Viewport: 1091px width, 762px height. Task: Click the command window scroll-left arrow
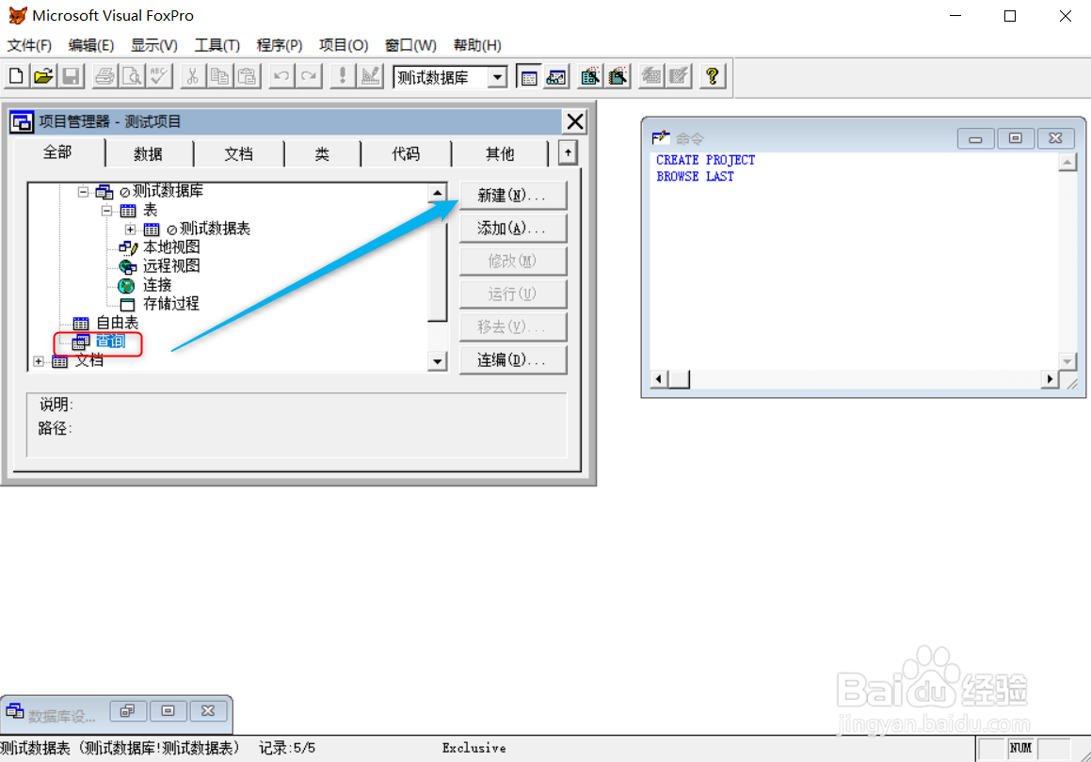[x=659, y=379]
